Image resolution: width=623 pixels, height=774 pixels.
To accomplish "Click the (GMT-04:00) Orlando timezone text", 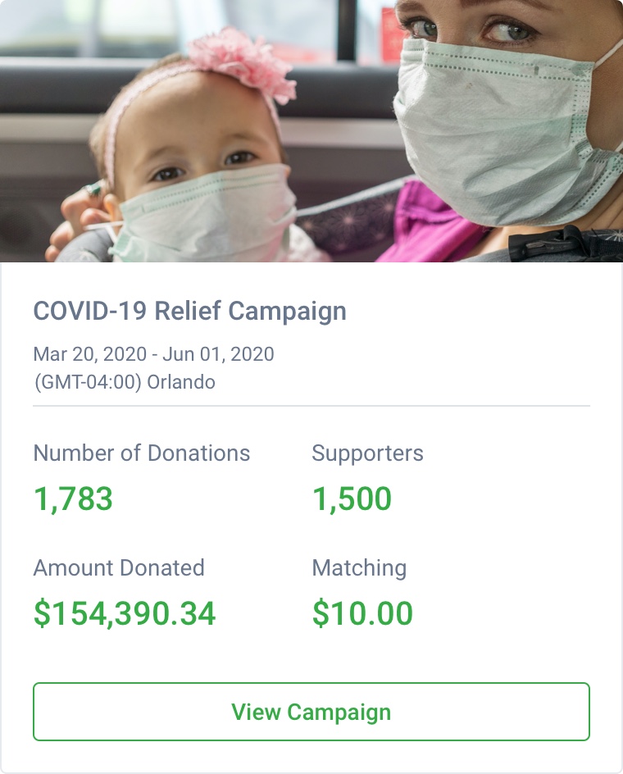I will 124,382.
